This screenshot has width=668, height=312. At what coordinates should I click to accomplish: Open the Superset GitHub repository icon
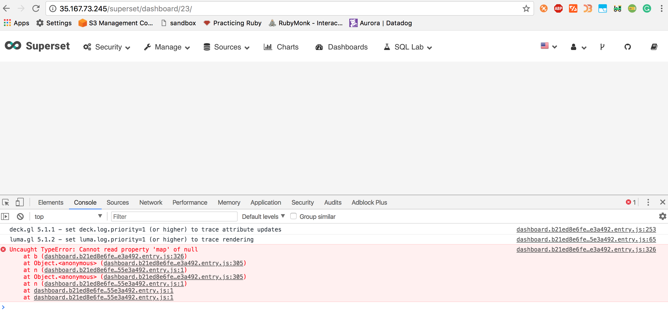pos(628,47)
